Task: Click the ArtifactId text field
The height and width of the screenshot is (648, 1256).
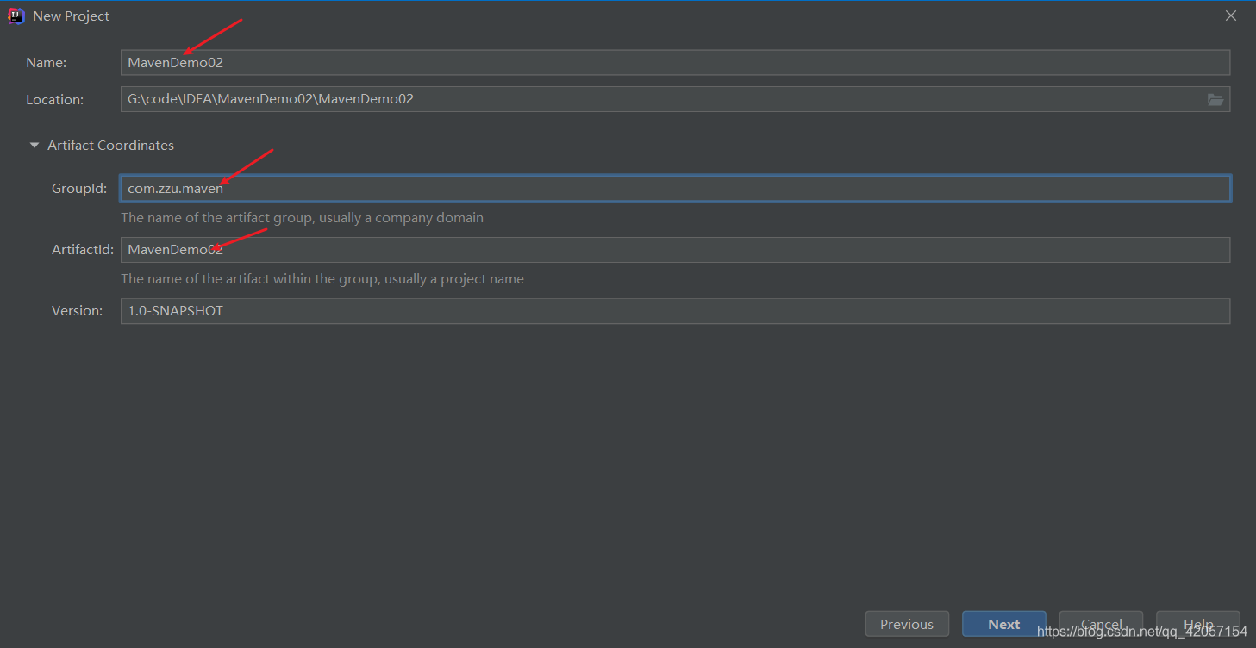Action: coord(675,250)
